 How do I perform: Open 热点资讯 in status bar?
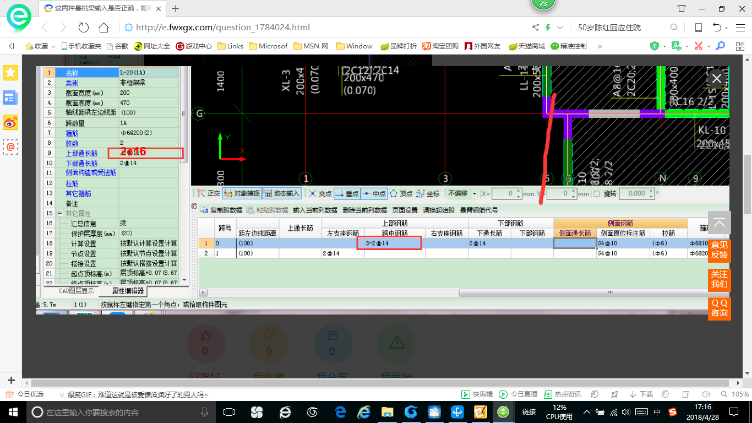(562, 394)
